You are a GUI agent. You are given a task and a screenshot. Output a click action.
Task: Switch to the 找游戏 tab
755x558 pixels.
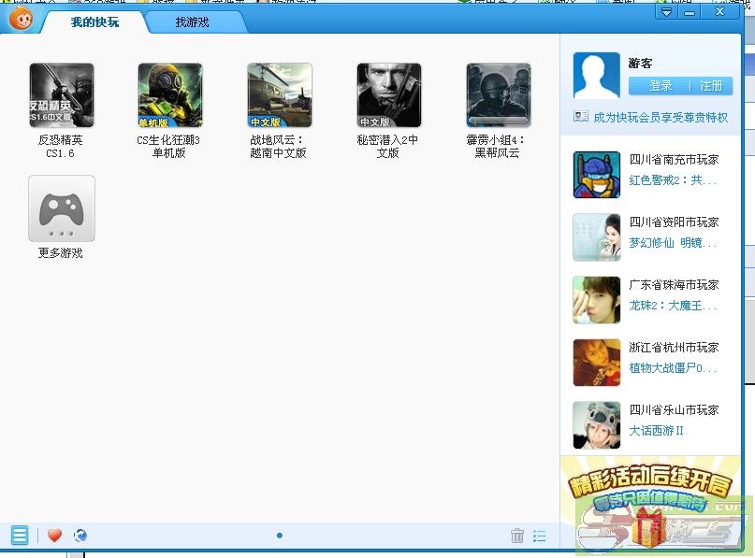tap(192, 21)
